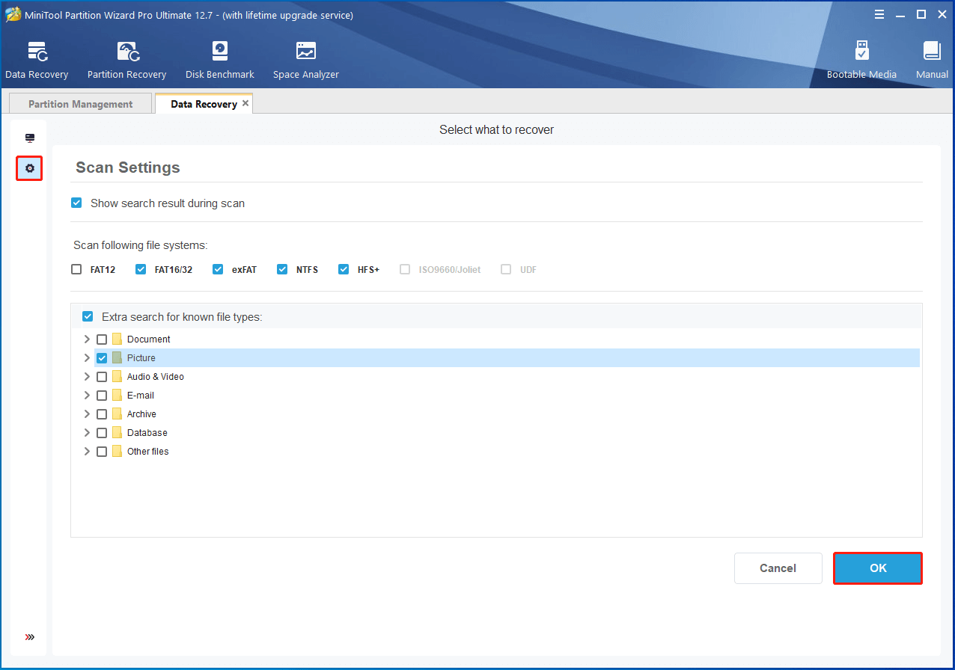This screenshot has height=670, width=955.
Task: Maximize the MiniTool window
Action: pyautogui.click(x=921, y=15)
